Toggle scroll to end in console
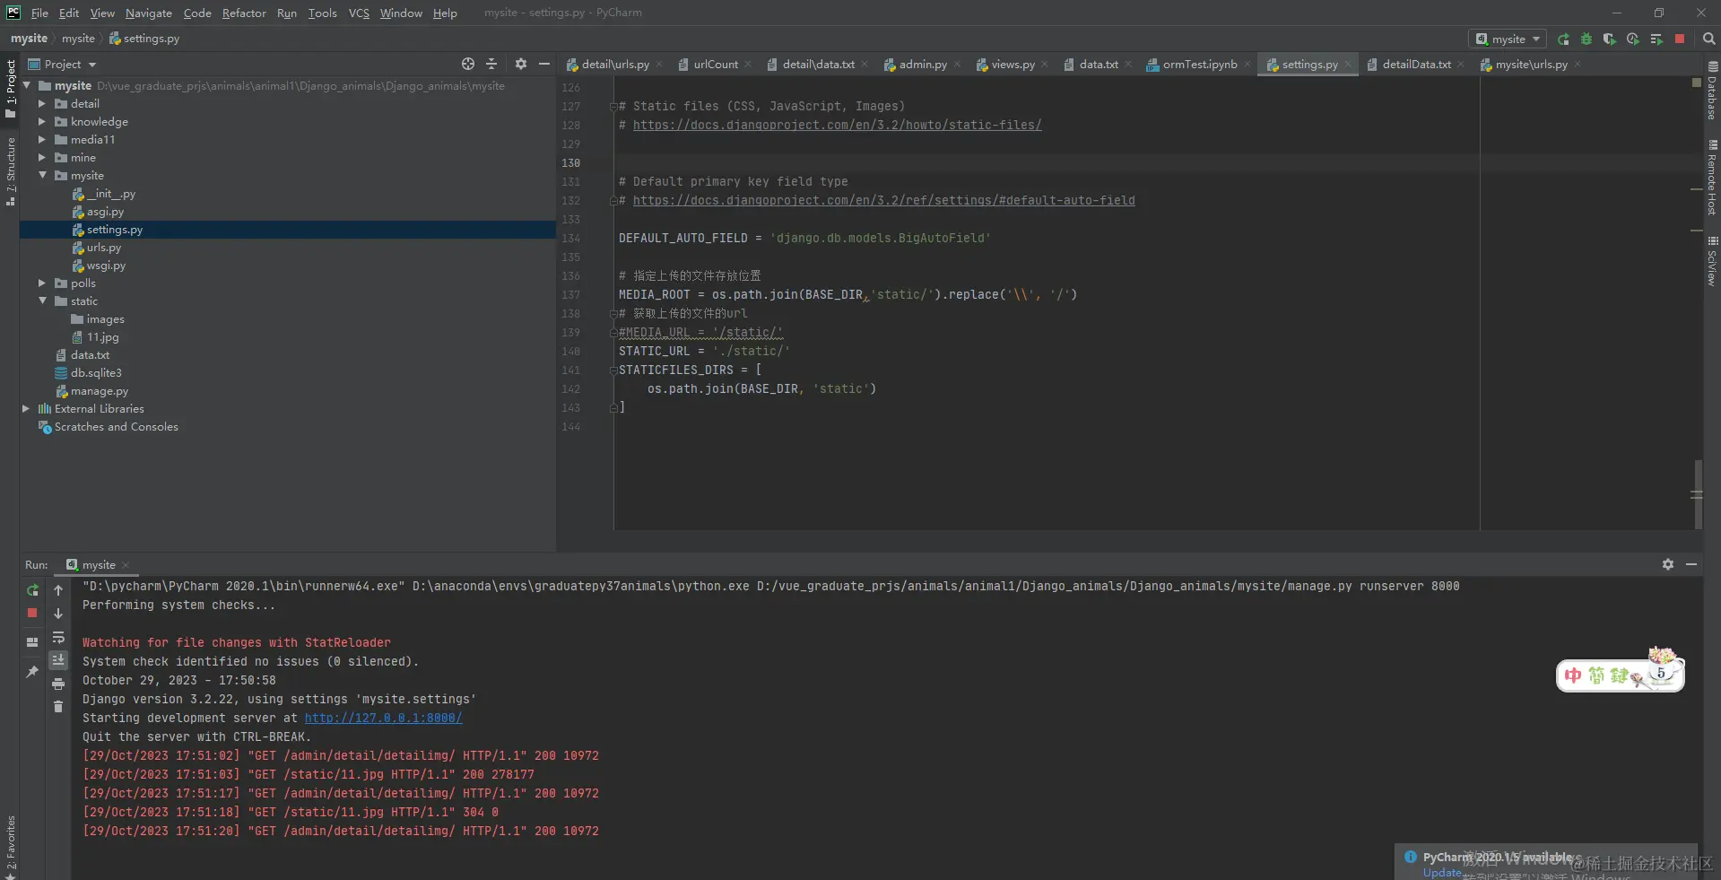 (58, 660)
